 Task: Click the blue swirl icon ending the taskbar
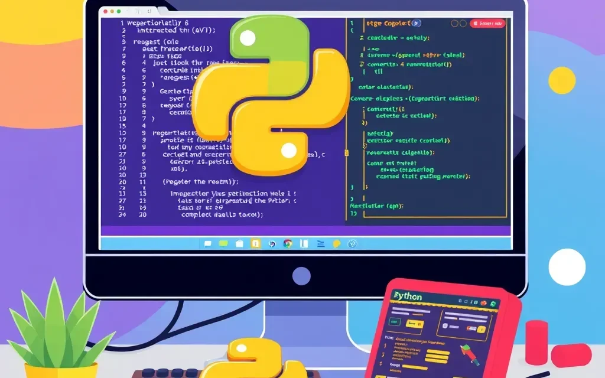tap(352, 244)
